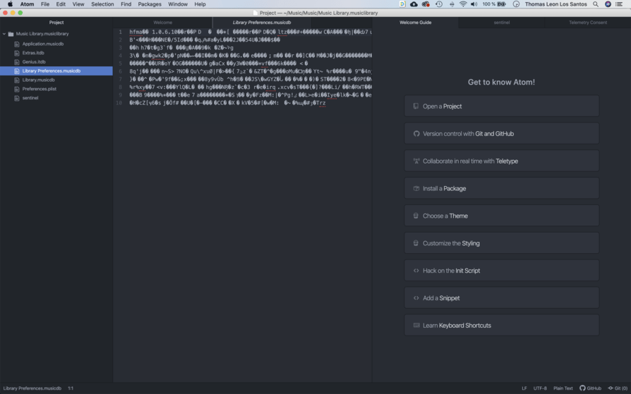Expand the Open a Project card
This screenshot has width=631, height=394.
pos(501,106)
